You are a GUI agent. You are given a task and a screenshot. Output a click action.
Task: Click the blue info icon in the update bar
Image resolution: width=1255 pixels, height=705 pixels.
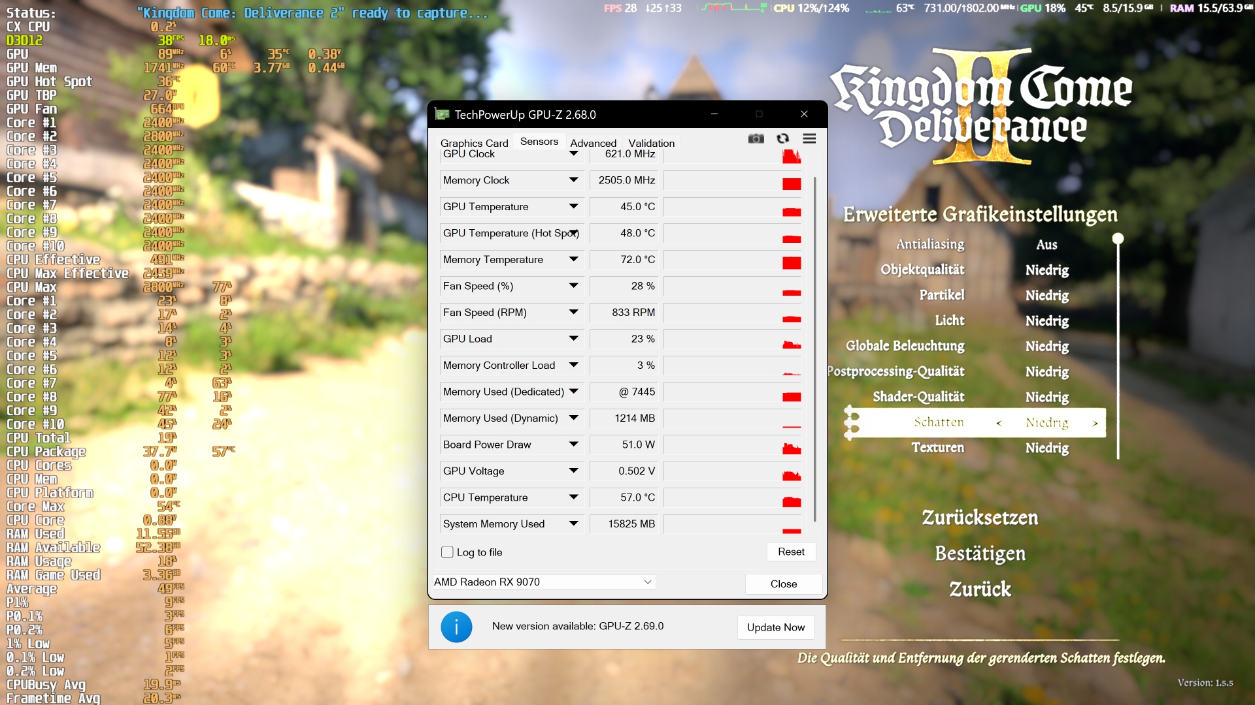click(456, 627)
